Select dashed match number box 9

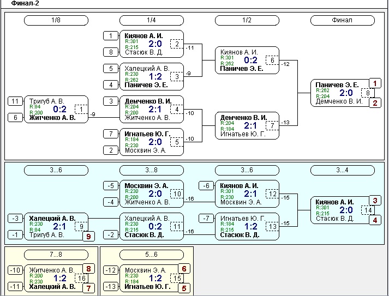click(x=81, y=227)
